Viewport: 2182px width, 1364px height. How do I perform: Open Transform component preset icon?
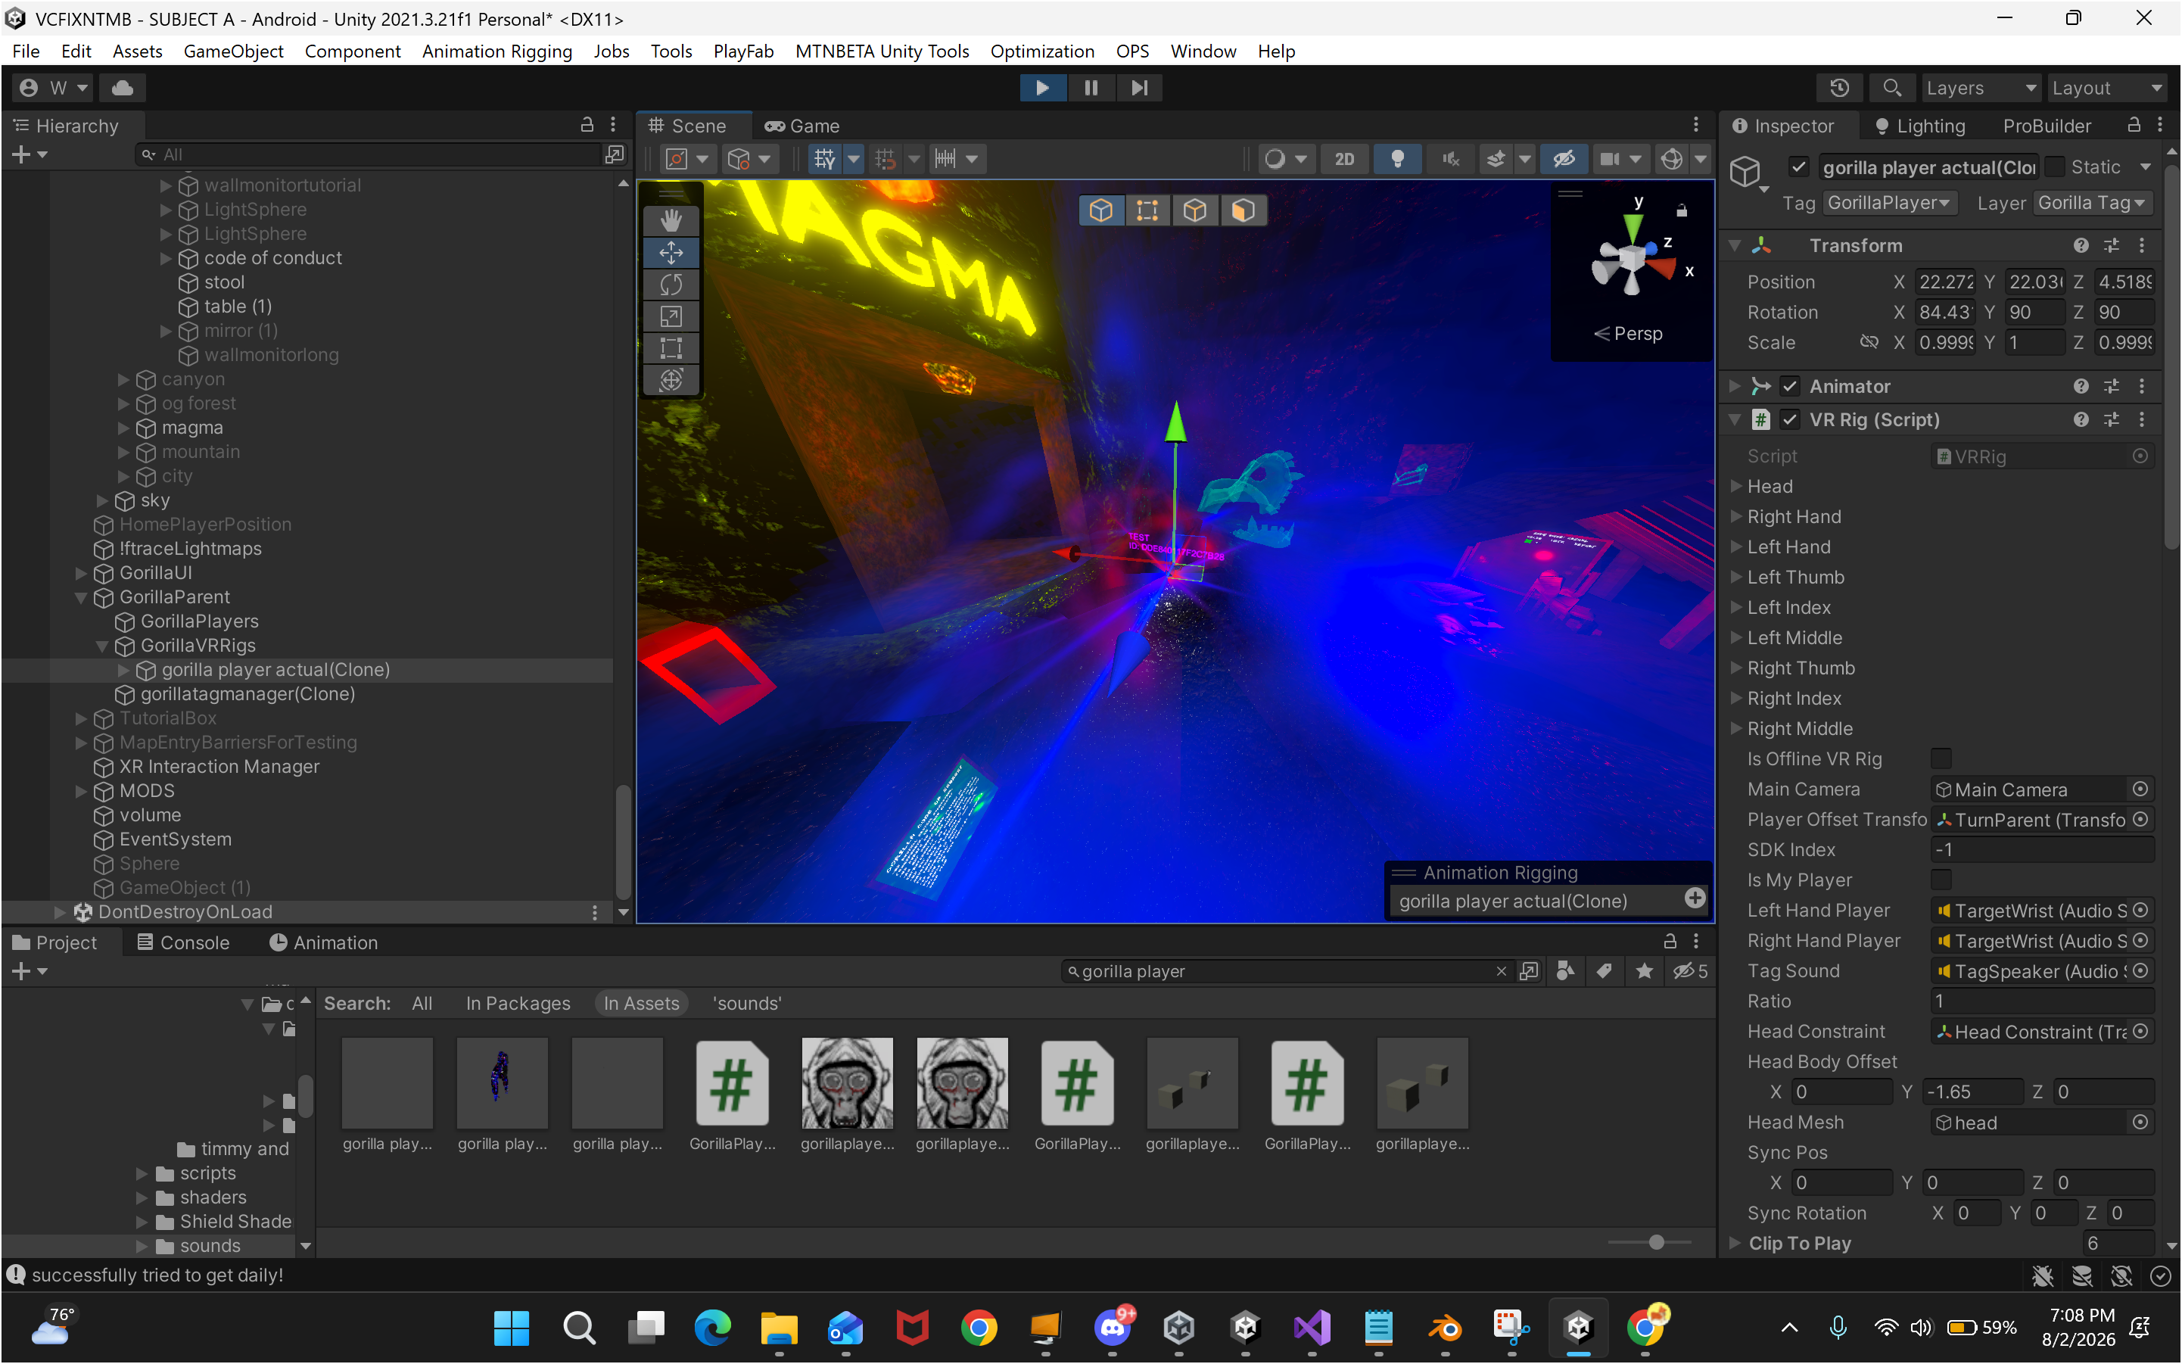(x=2111, y=245)
